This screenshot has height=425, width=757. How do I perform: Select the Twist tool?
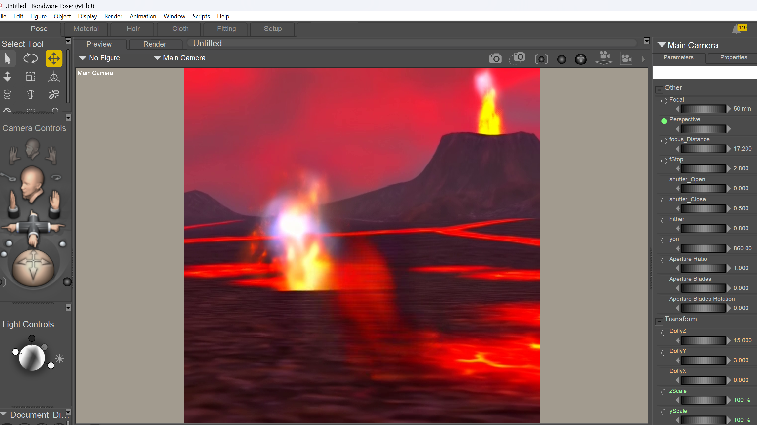pyautogui.click(x=7, y=95)
